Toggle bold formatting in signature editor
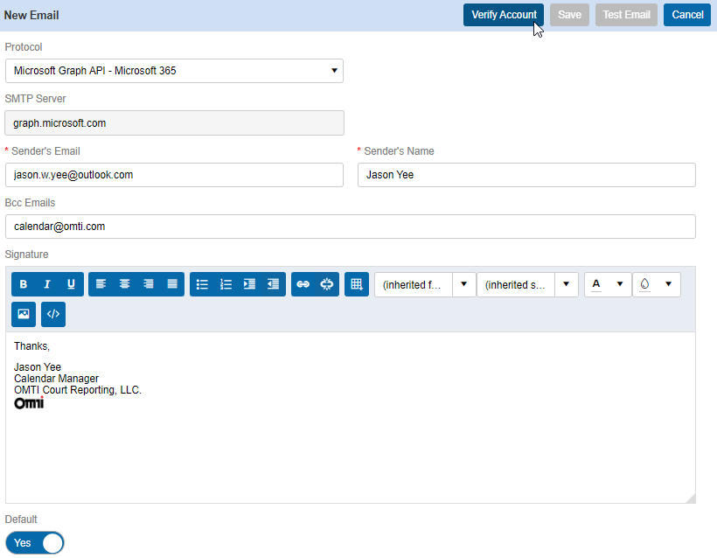The height and width of the screenshot is (558, 717). [24, 284]
